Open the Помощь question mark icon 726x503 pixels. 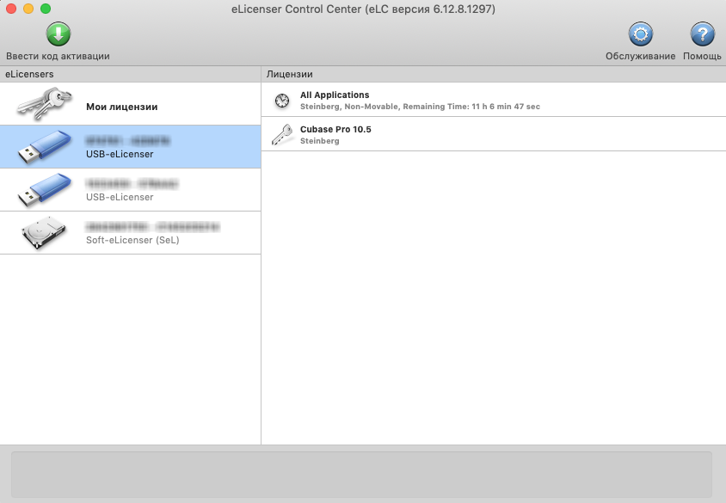pos(703,34)
